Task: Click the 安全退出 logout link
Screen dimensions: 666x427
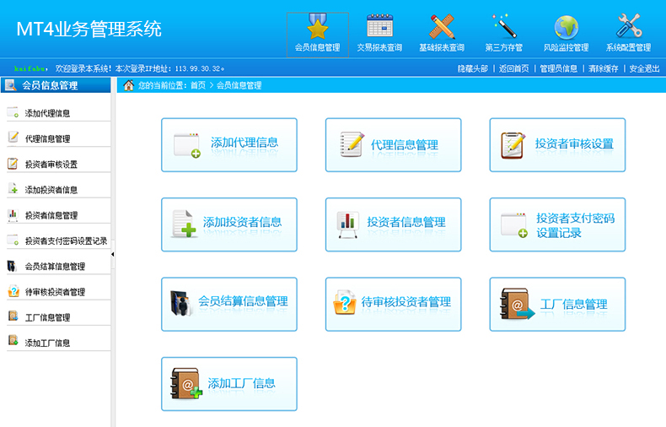Action: tap(644, 68)
